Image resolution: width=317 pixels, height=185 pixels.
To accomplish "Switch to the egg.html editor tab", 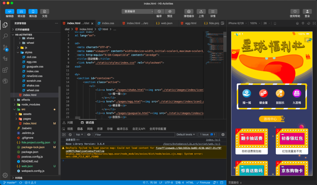I will coord(191,23).
